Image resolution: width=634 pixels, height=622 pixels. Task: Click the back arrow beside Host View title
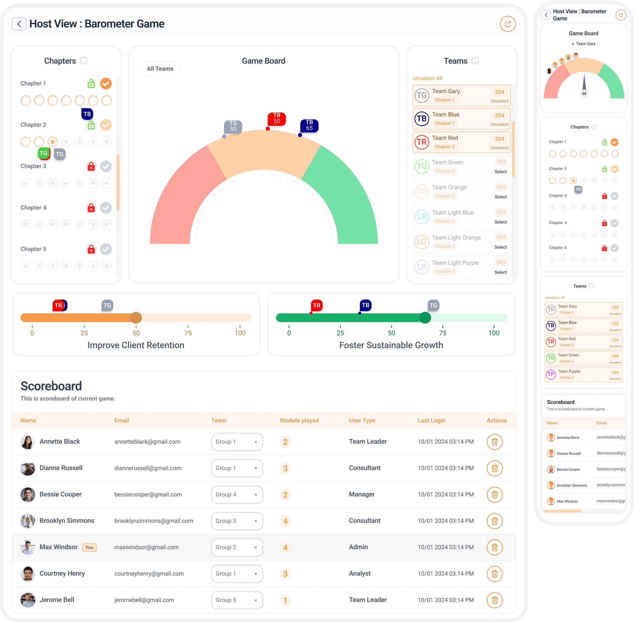tap(19, 24)
